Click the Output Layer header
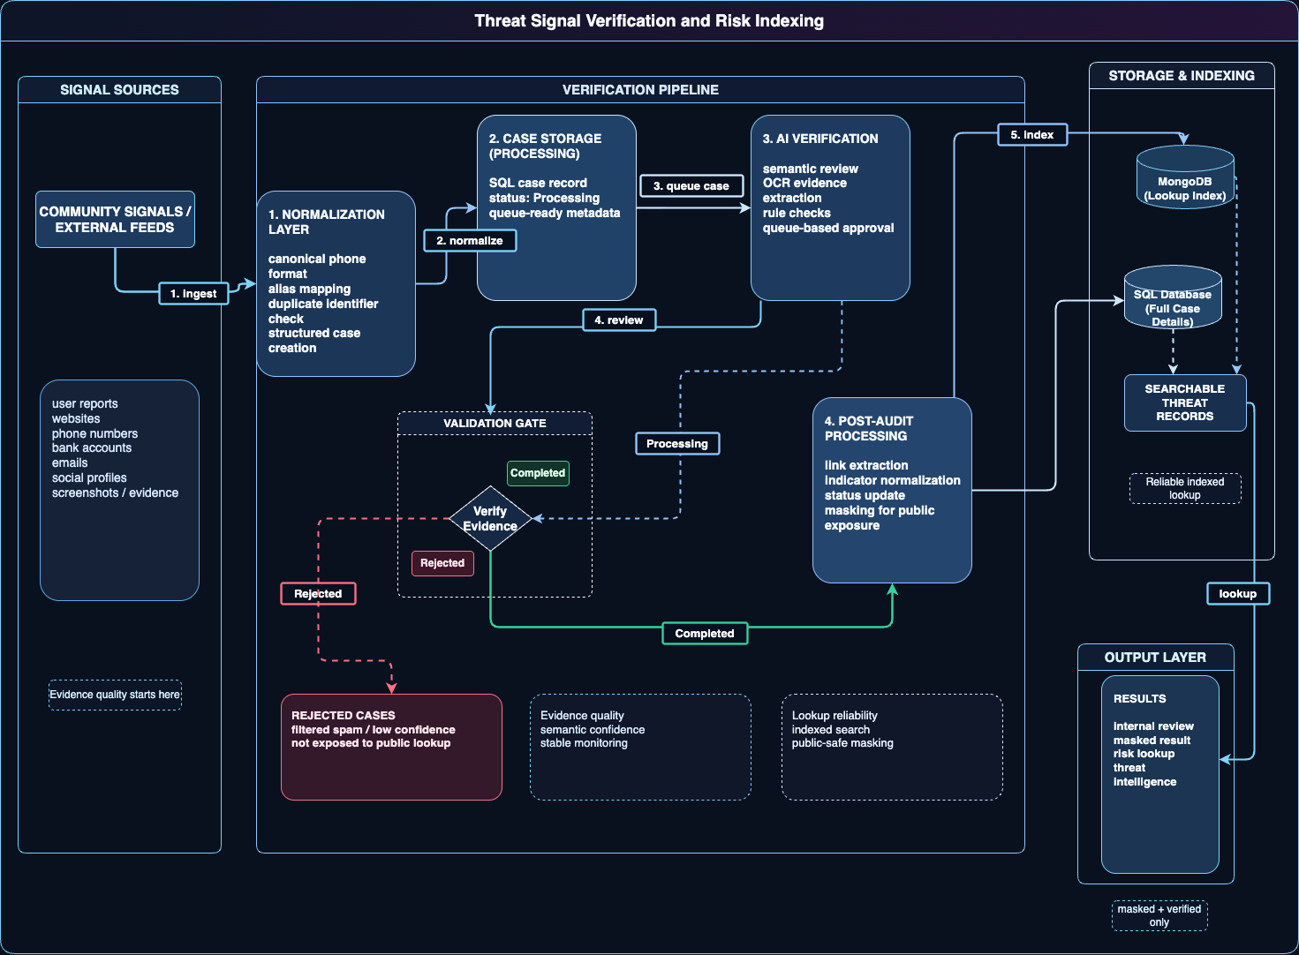This screenshot has width=1299, height=955. [x=1155, y=658]
